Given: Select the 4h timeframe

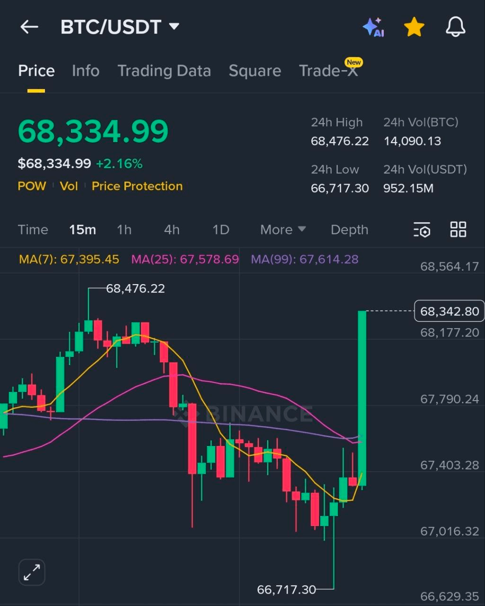Looking at the screenshot, I should pos(172,230).
